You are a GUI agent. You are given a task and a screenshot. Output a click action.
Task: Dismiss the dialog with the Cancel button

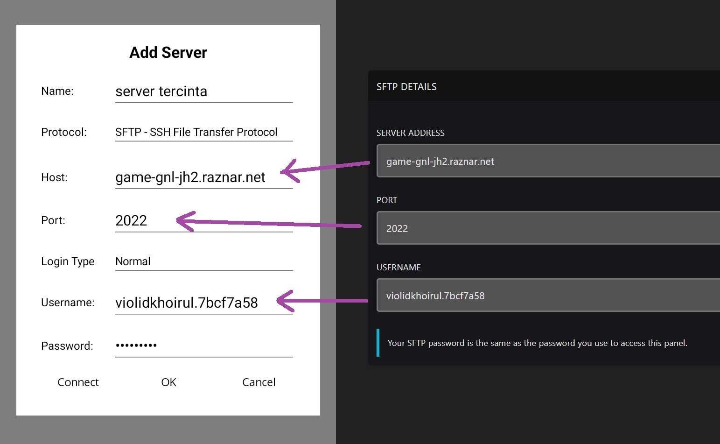(259, 382)
